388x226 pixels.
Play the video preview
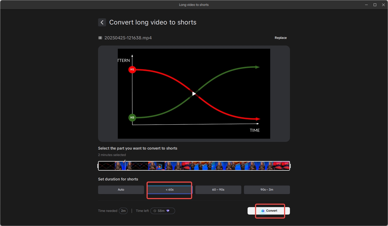pos(194,94)
